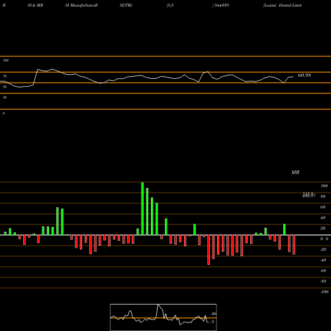Click the tallest green MR histogram bar
The width and height of the screenshot is (331, 331).
pos(142,209)
